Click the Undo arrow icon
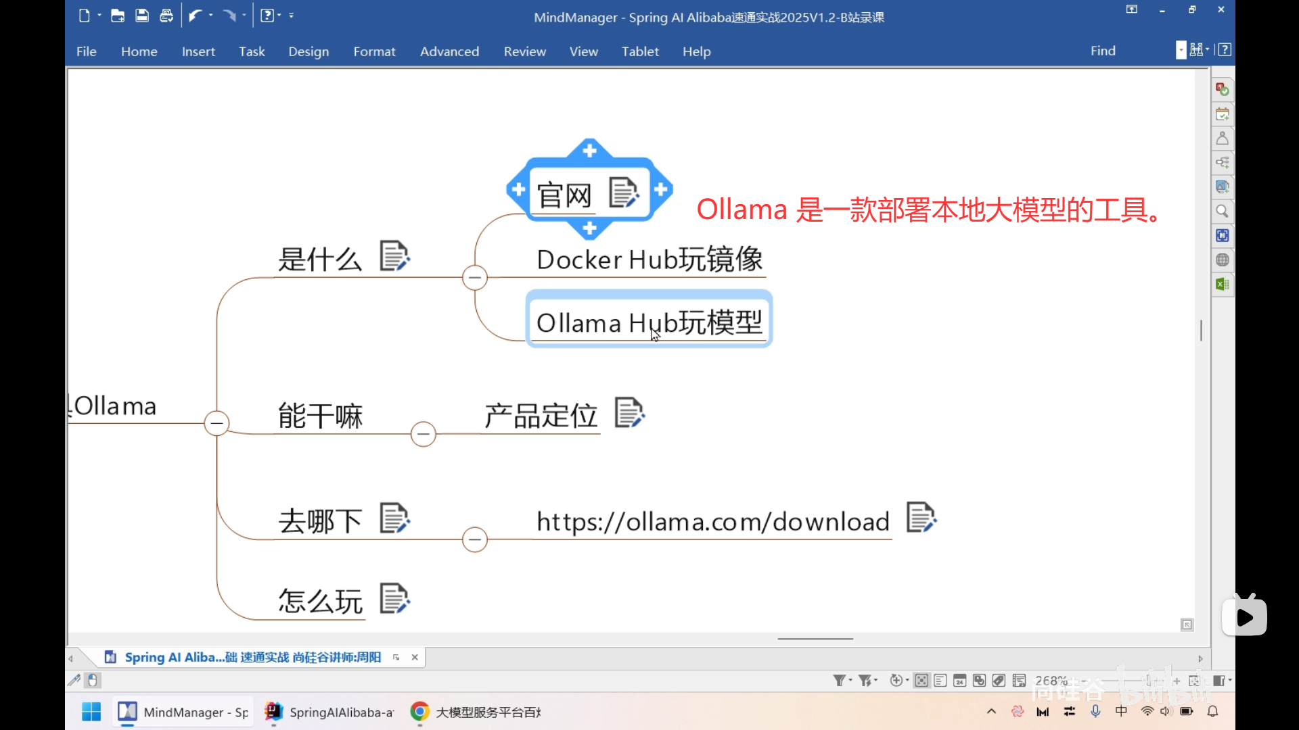The width and height of the screenshot is (1299, 730). [196, 16]
